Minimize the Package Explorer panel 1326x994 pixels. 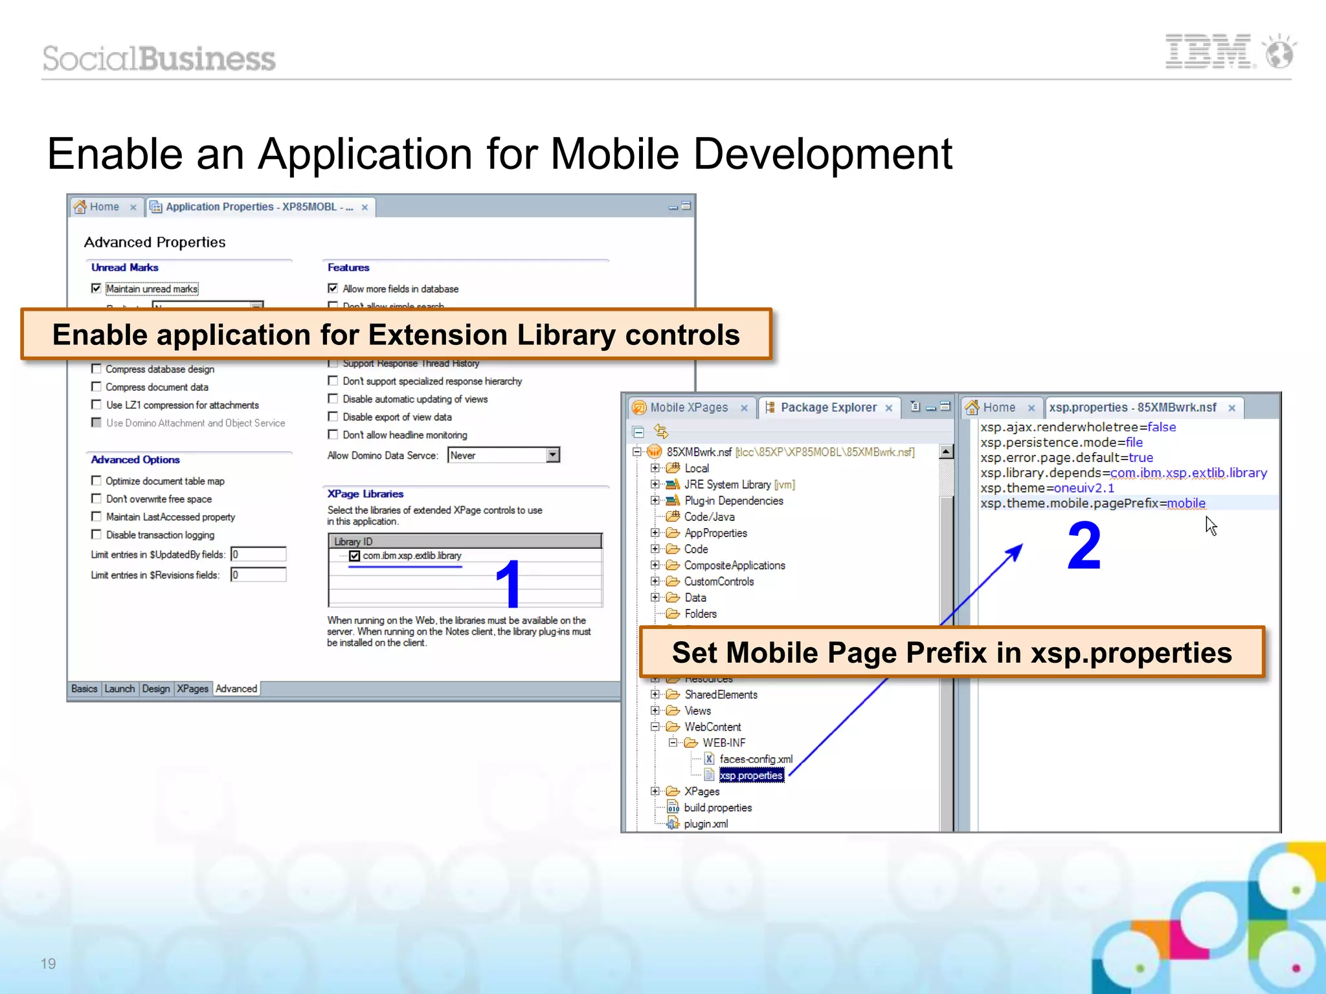tap(930, 407)
